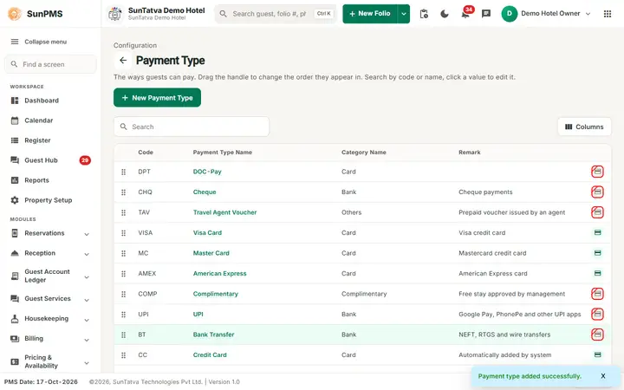
Task: Focus the payment type Search field
Action: [x=192, y=127]
